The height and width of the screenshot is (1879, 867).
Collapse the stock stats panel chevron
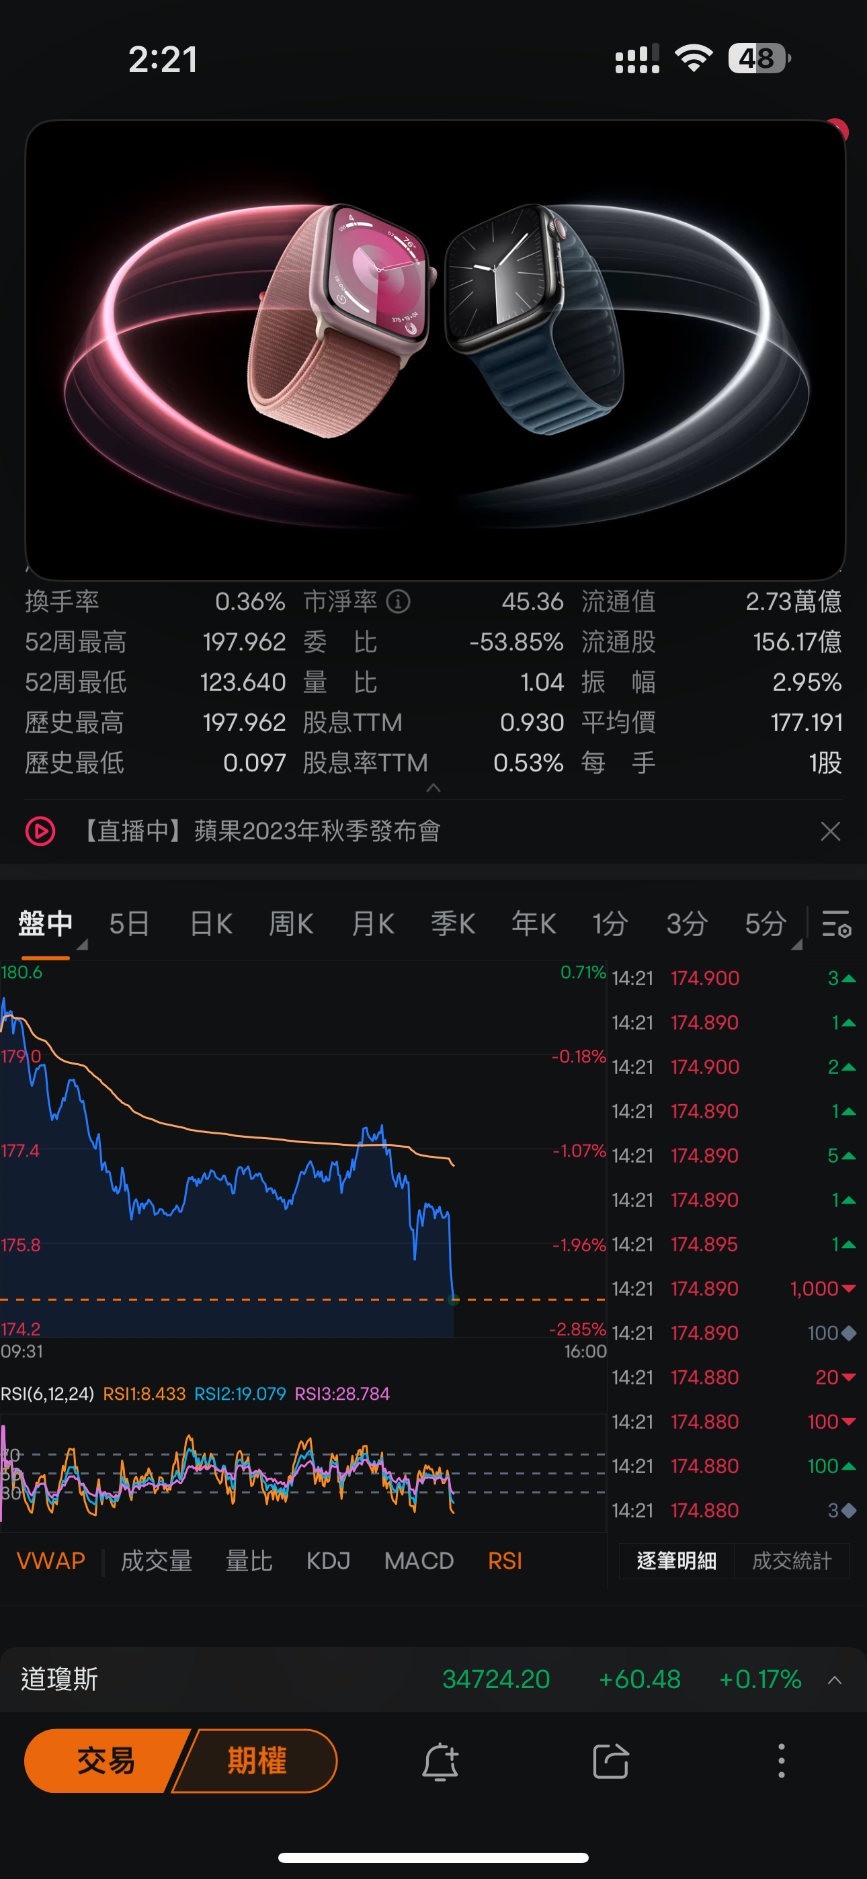[433, 787]
